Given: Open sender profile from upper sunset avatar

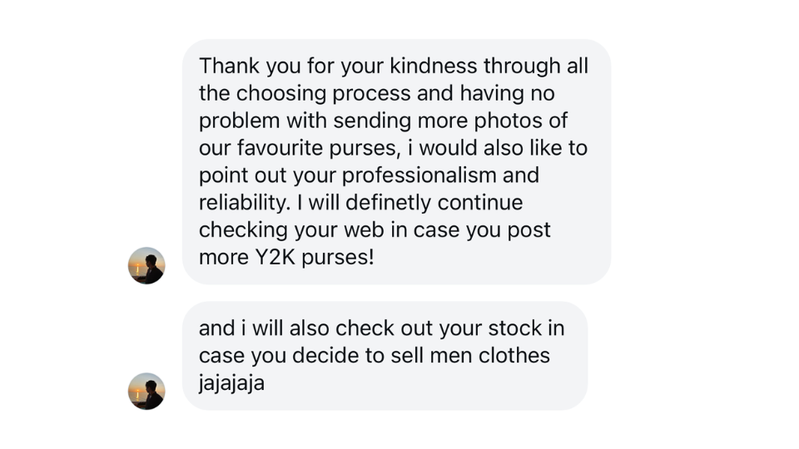Looking at the screenshot, I should coord(146,266).
